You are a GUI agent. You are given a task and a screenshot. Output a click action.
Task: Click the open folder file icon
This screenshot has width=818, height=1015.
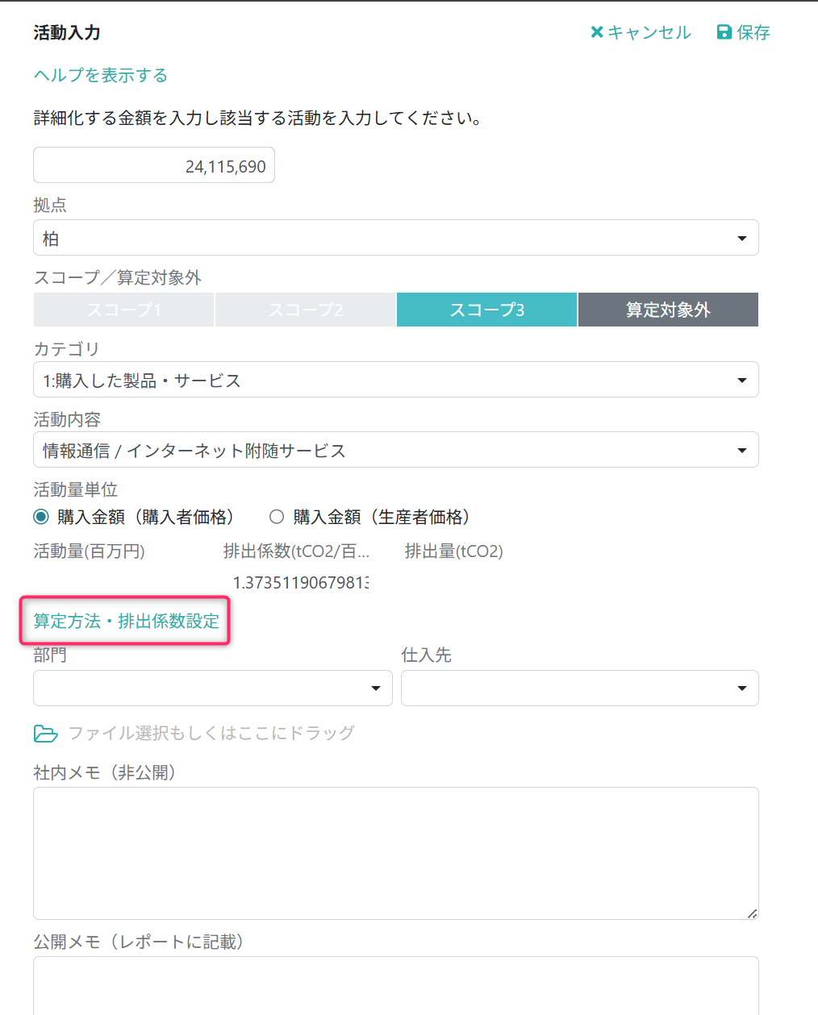(46, 734)
